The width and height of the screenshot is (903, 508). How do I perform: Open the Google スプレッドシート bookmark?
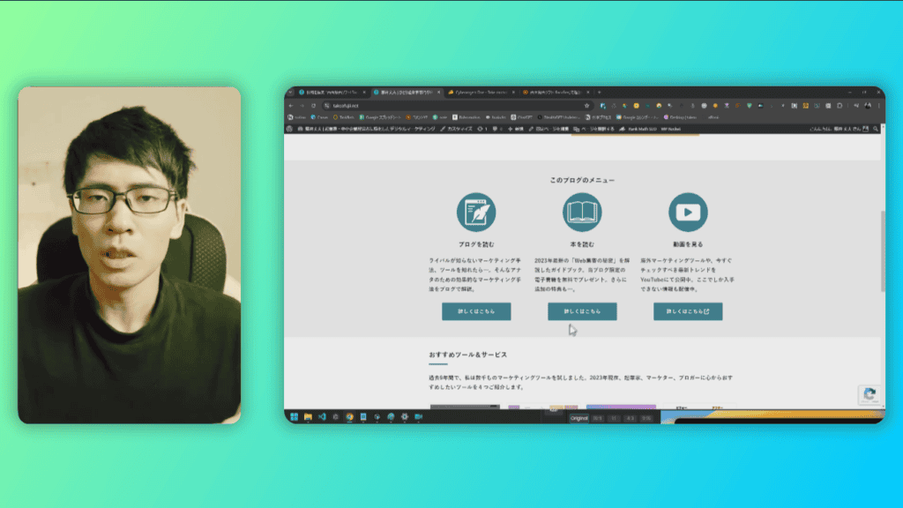pos(380,117)
